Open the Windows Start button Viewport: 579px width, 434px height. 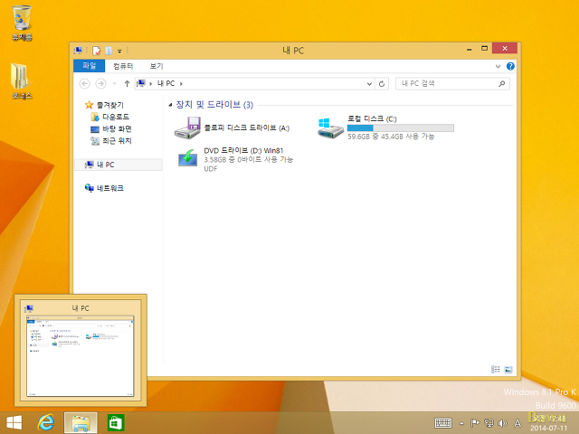pos(14,422)
